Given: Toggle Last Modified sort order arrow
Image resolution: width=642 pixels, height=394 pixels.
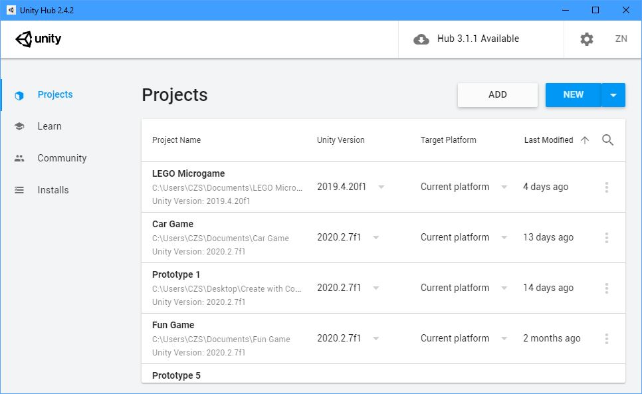Looking at the screenshot, I should pyautogui.click(x=585, y=140).
